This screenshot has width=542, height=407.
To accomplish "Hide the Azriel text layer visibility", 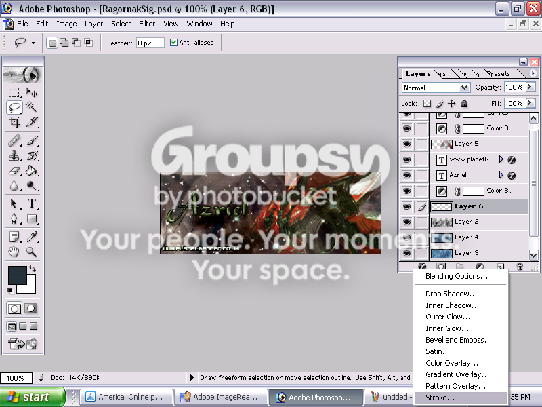I will (x=407, y=176).
